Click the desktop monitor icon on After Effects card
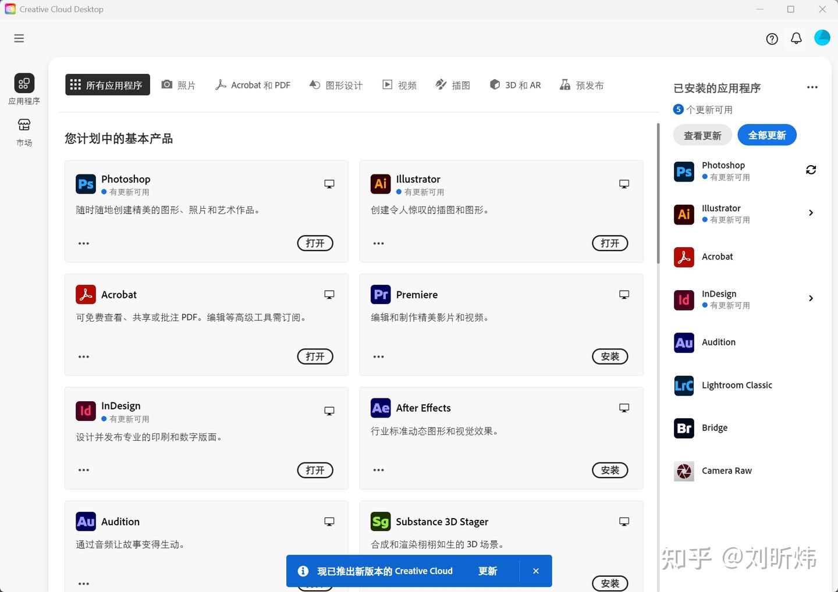 coord(624,408)
